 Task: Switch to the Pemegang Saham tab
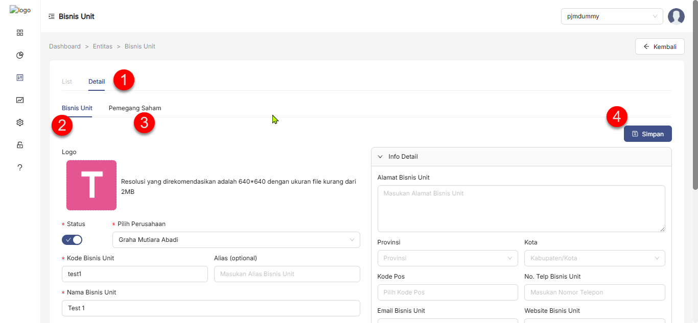[135, 108]
